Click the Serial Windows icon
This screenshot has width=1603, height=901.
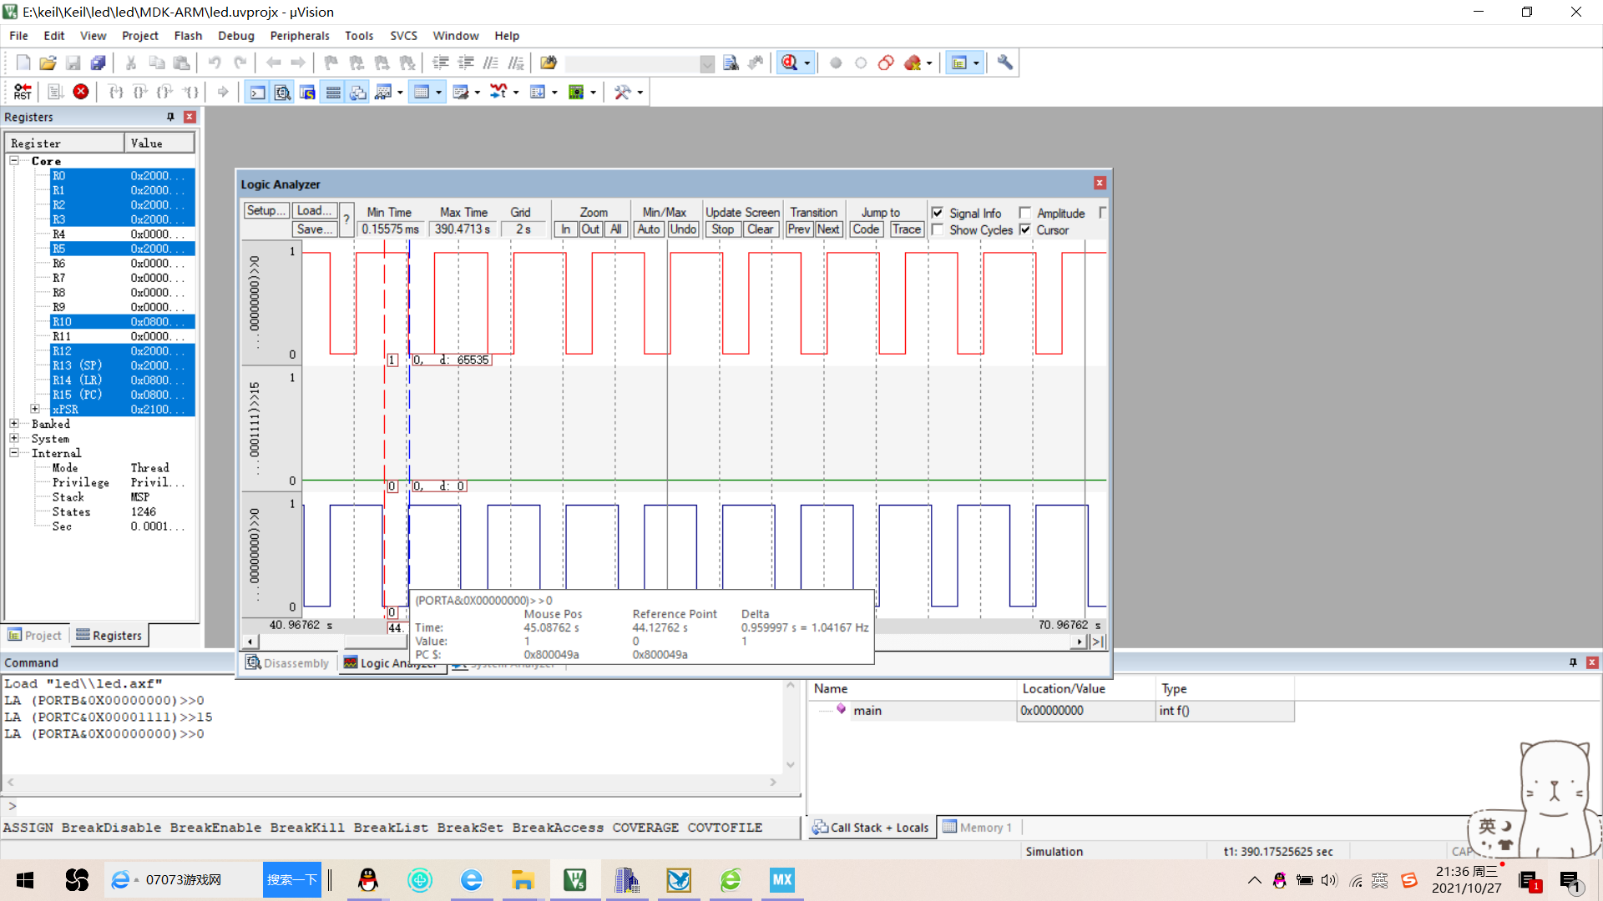[x=461, y=92]
